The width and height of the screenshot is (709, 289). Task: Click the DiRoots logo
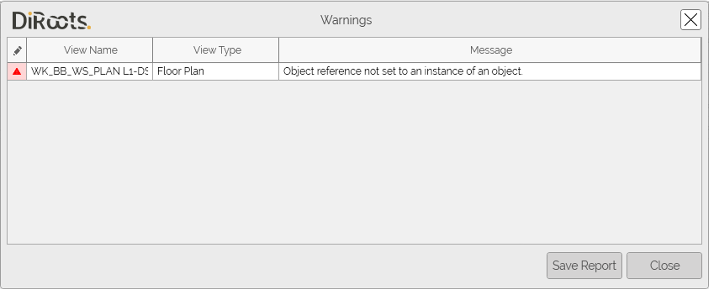coord(51,20)
